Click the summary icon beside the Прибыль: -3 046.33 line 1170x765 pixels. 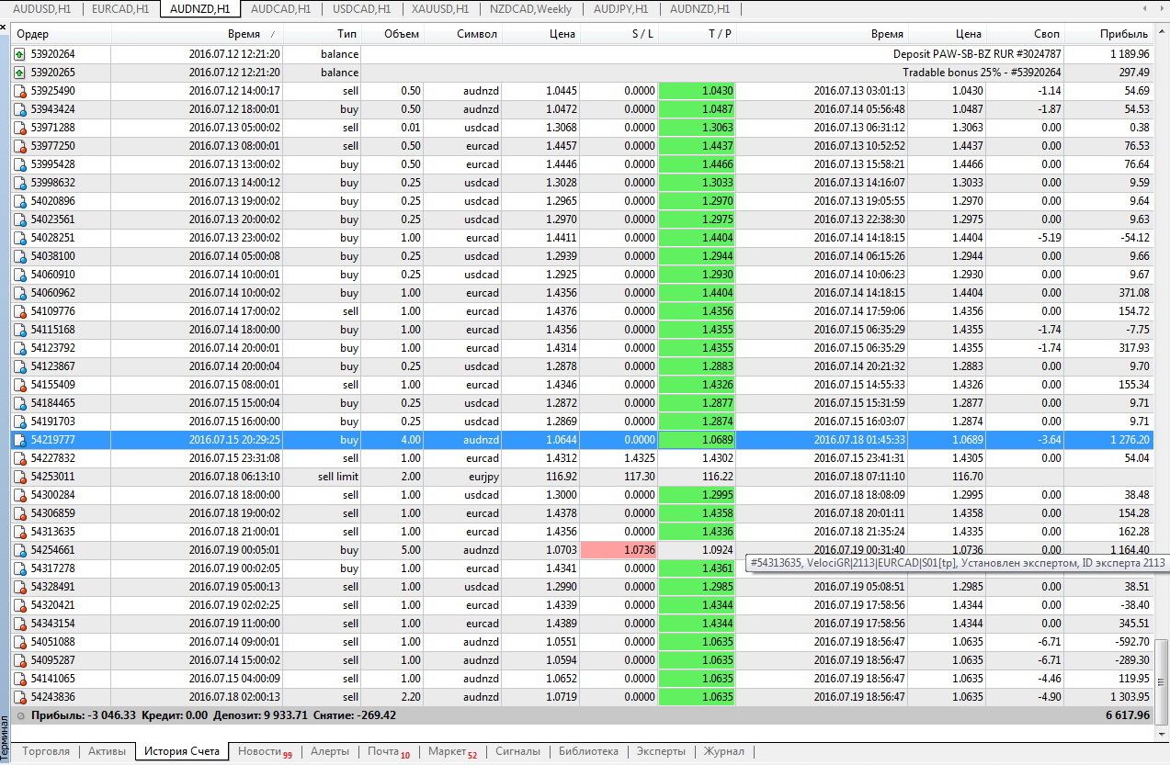tap(19, 715)
